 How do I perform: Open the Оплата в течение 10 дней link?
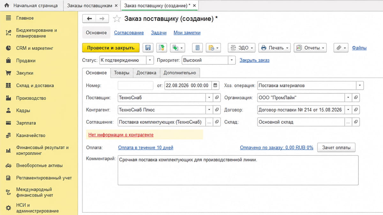pyautogui.click(x=146, y=148)
